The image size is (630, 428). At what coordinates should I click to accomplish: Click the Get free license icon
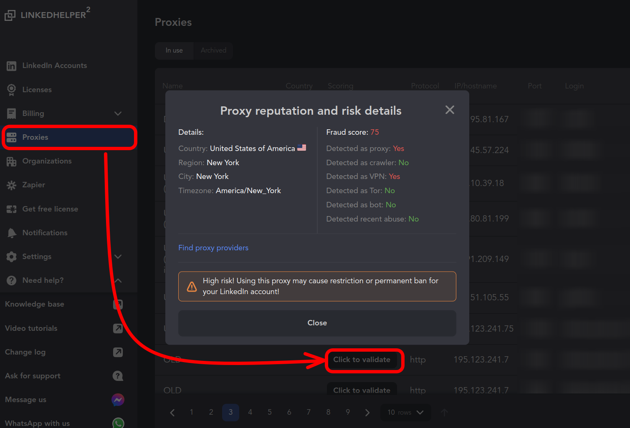pos(11,209)
